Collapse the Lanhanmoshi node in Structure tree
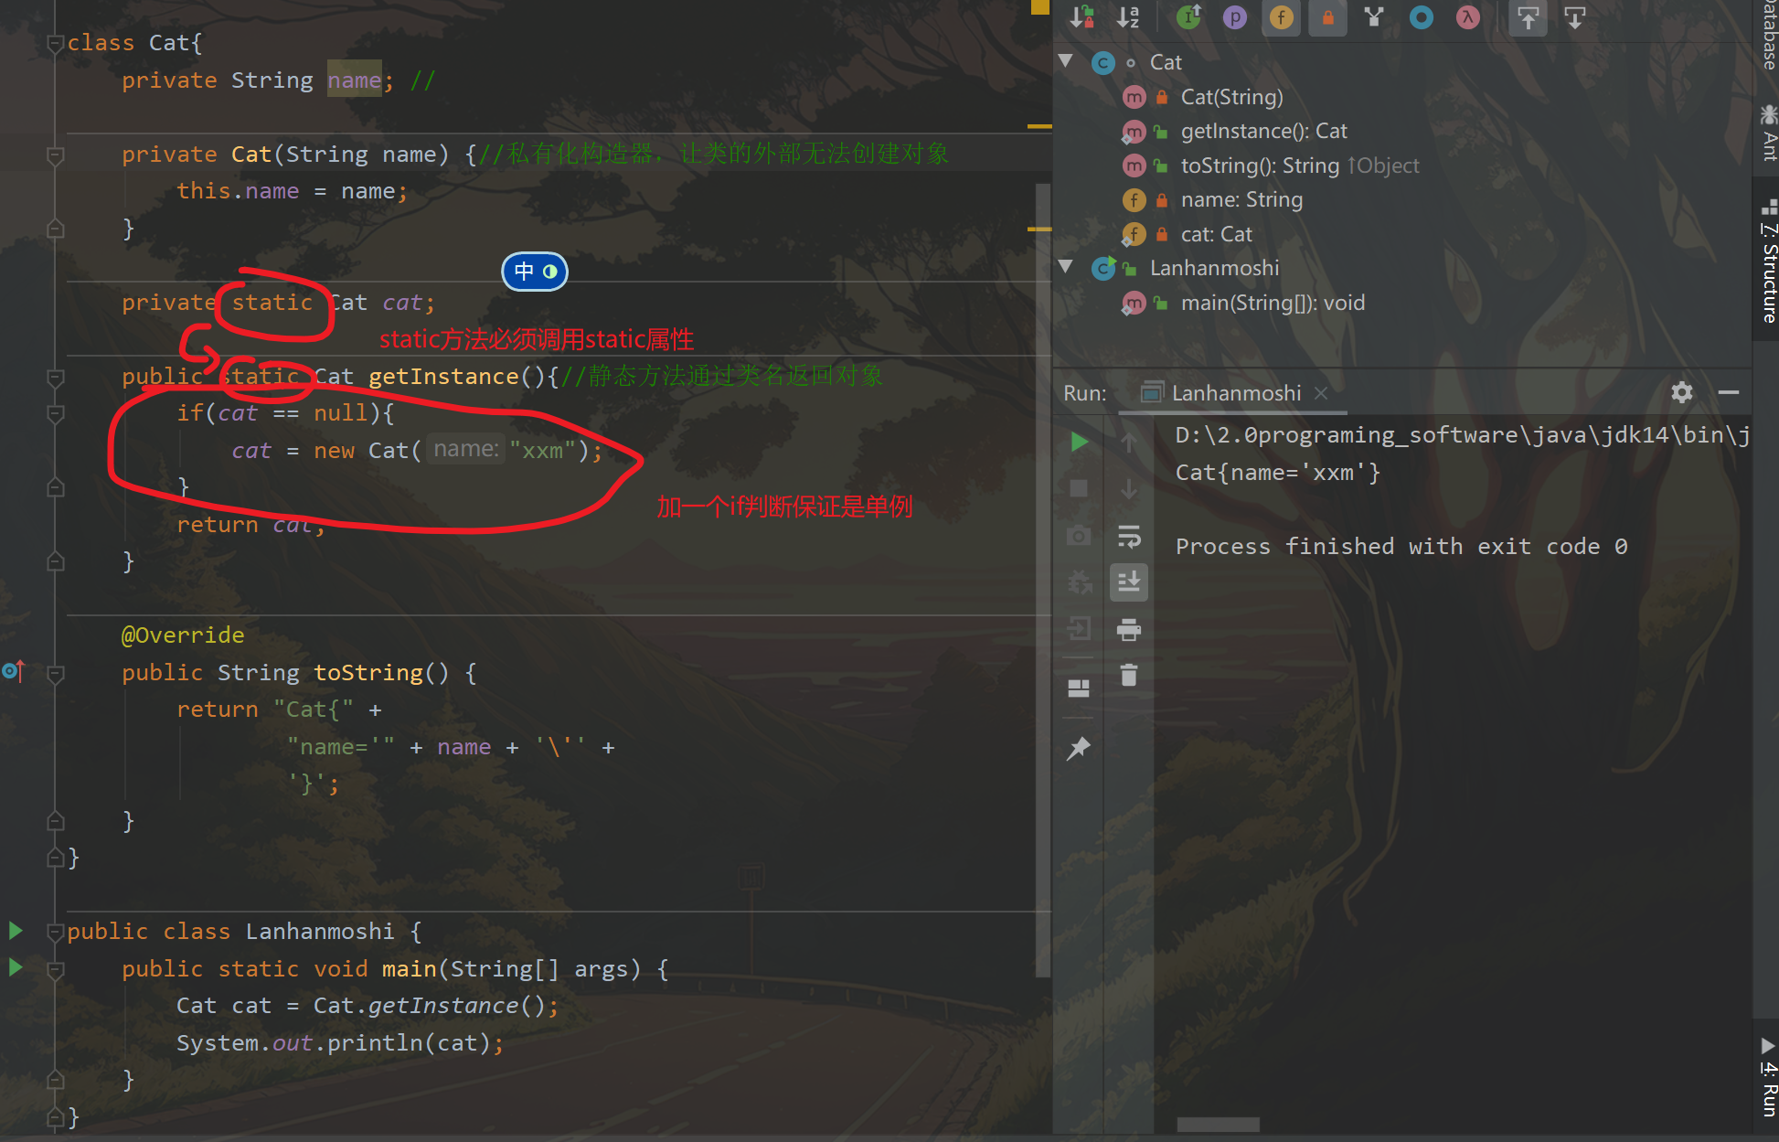1779x1142 pixels. (x=1065, y=267)
